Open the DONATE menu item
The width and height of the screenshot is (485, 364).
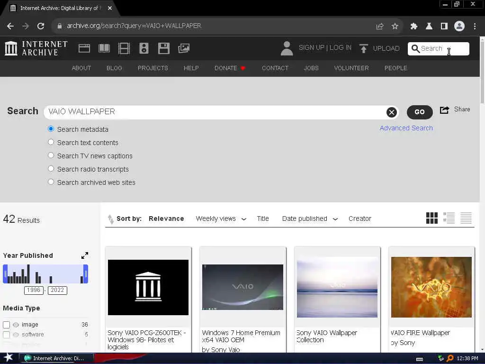[230, 68]
